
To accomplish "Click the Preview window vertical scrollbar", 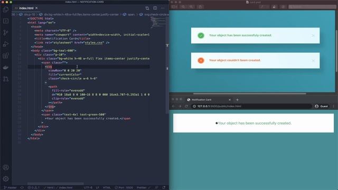I will (x=337, y=51).
